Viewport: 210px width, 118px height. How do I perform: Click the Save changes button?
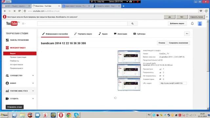click(178, 43)
